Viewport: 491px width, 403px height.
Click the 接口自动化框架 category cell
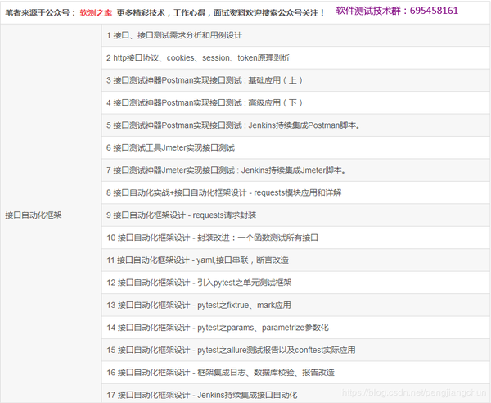[51, 215]
